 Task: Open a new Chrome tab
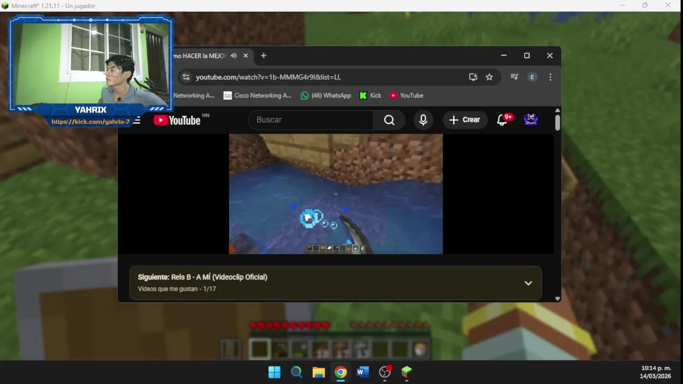point(263,55)
